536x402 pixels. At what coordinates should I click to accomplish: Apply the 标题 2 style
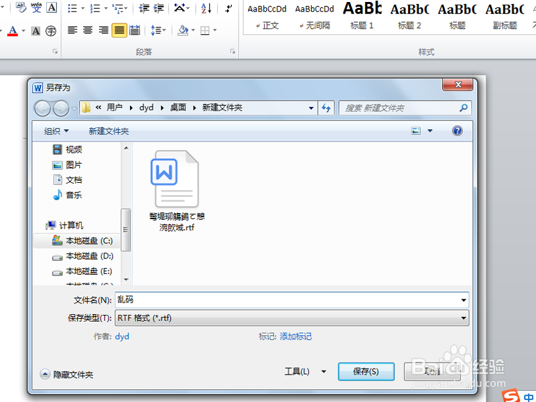pyautogui.click(x=409, y=16)
